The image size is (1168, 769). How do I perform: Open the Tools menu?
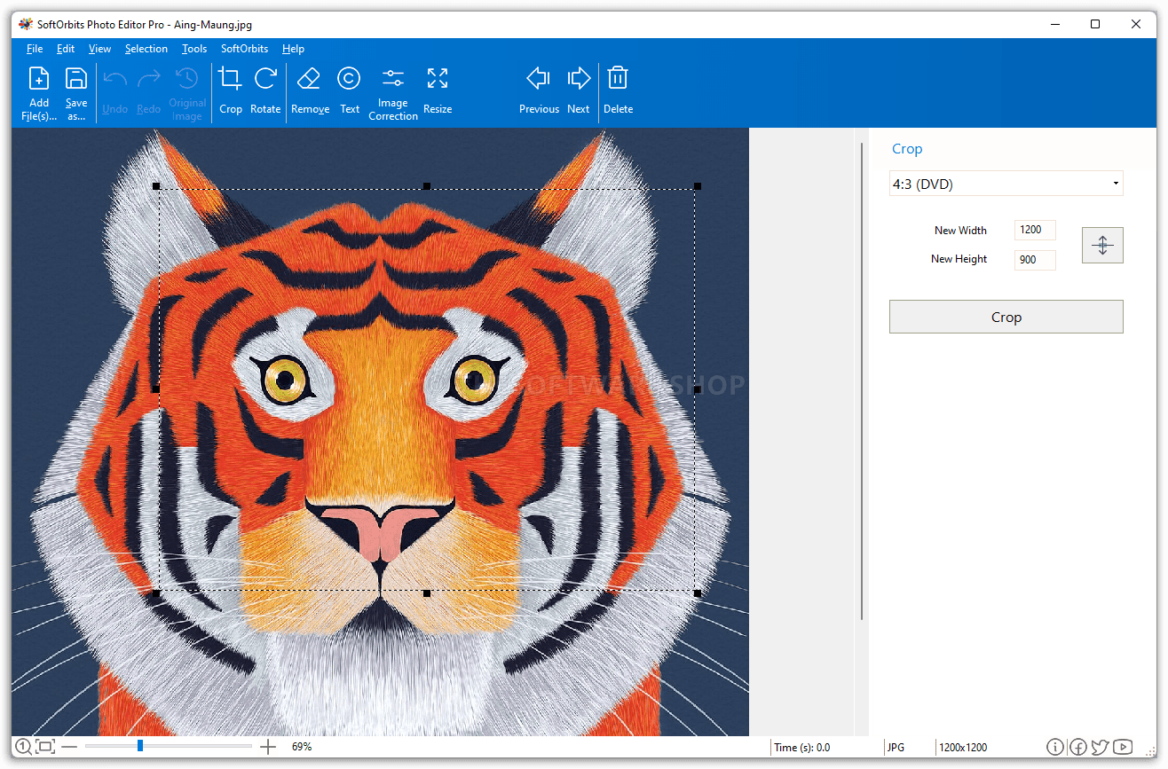(194, 49)
